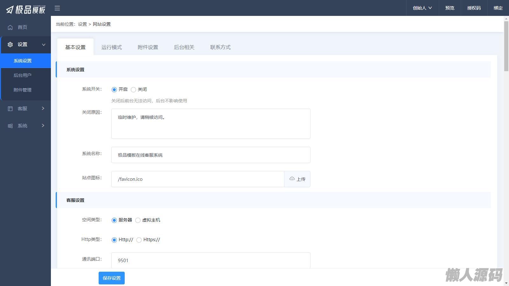Screen dimensions: 509x286
Task: Click the 极品模板 paper plane logo
Action: click(x=10, y=10)
